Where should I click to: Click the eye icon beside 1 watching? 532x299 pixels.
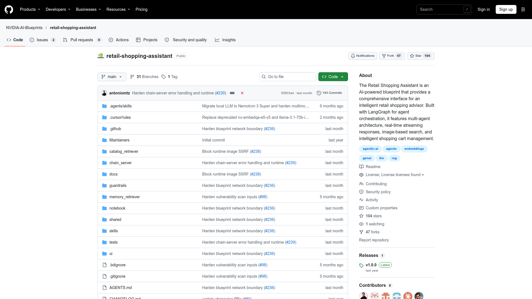(x=361, y=224)
